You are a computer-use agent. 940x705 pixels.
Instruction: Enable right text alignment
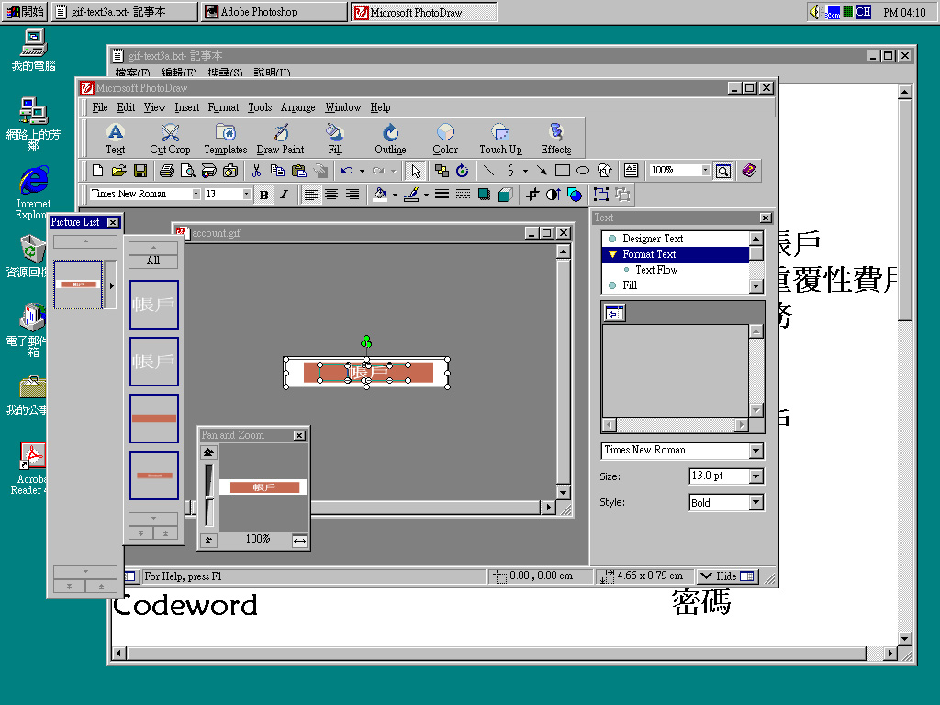coord(352,195)
